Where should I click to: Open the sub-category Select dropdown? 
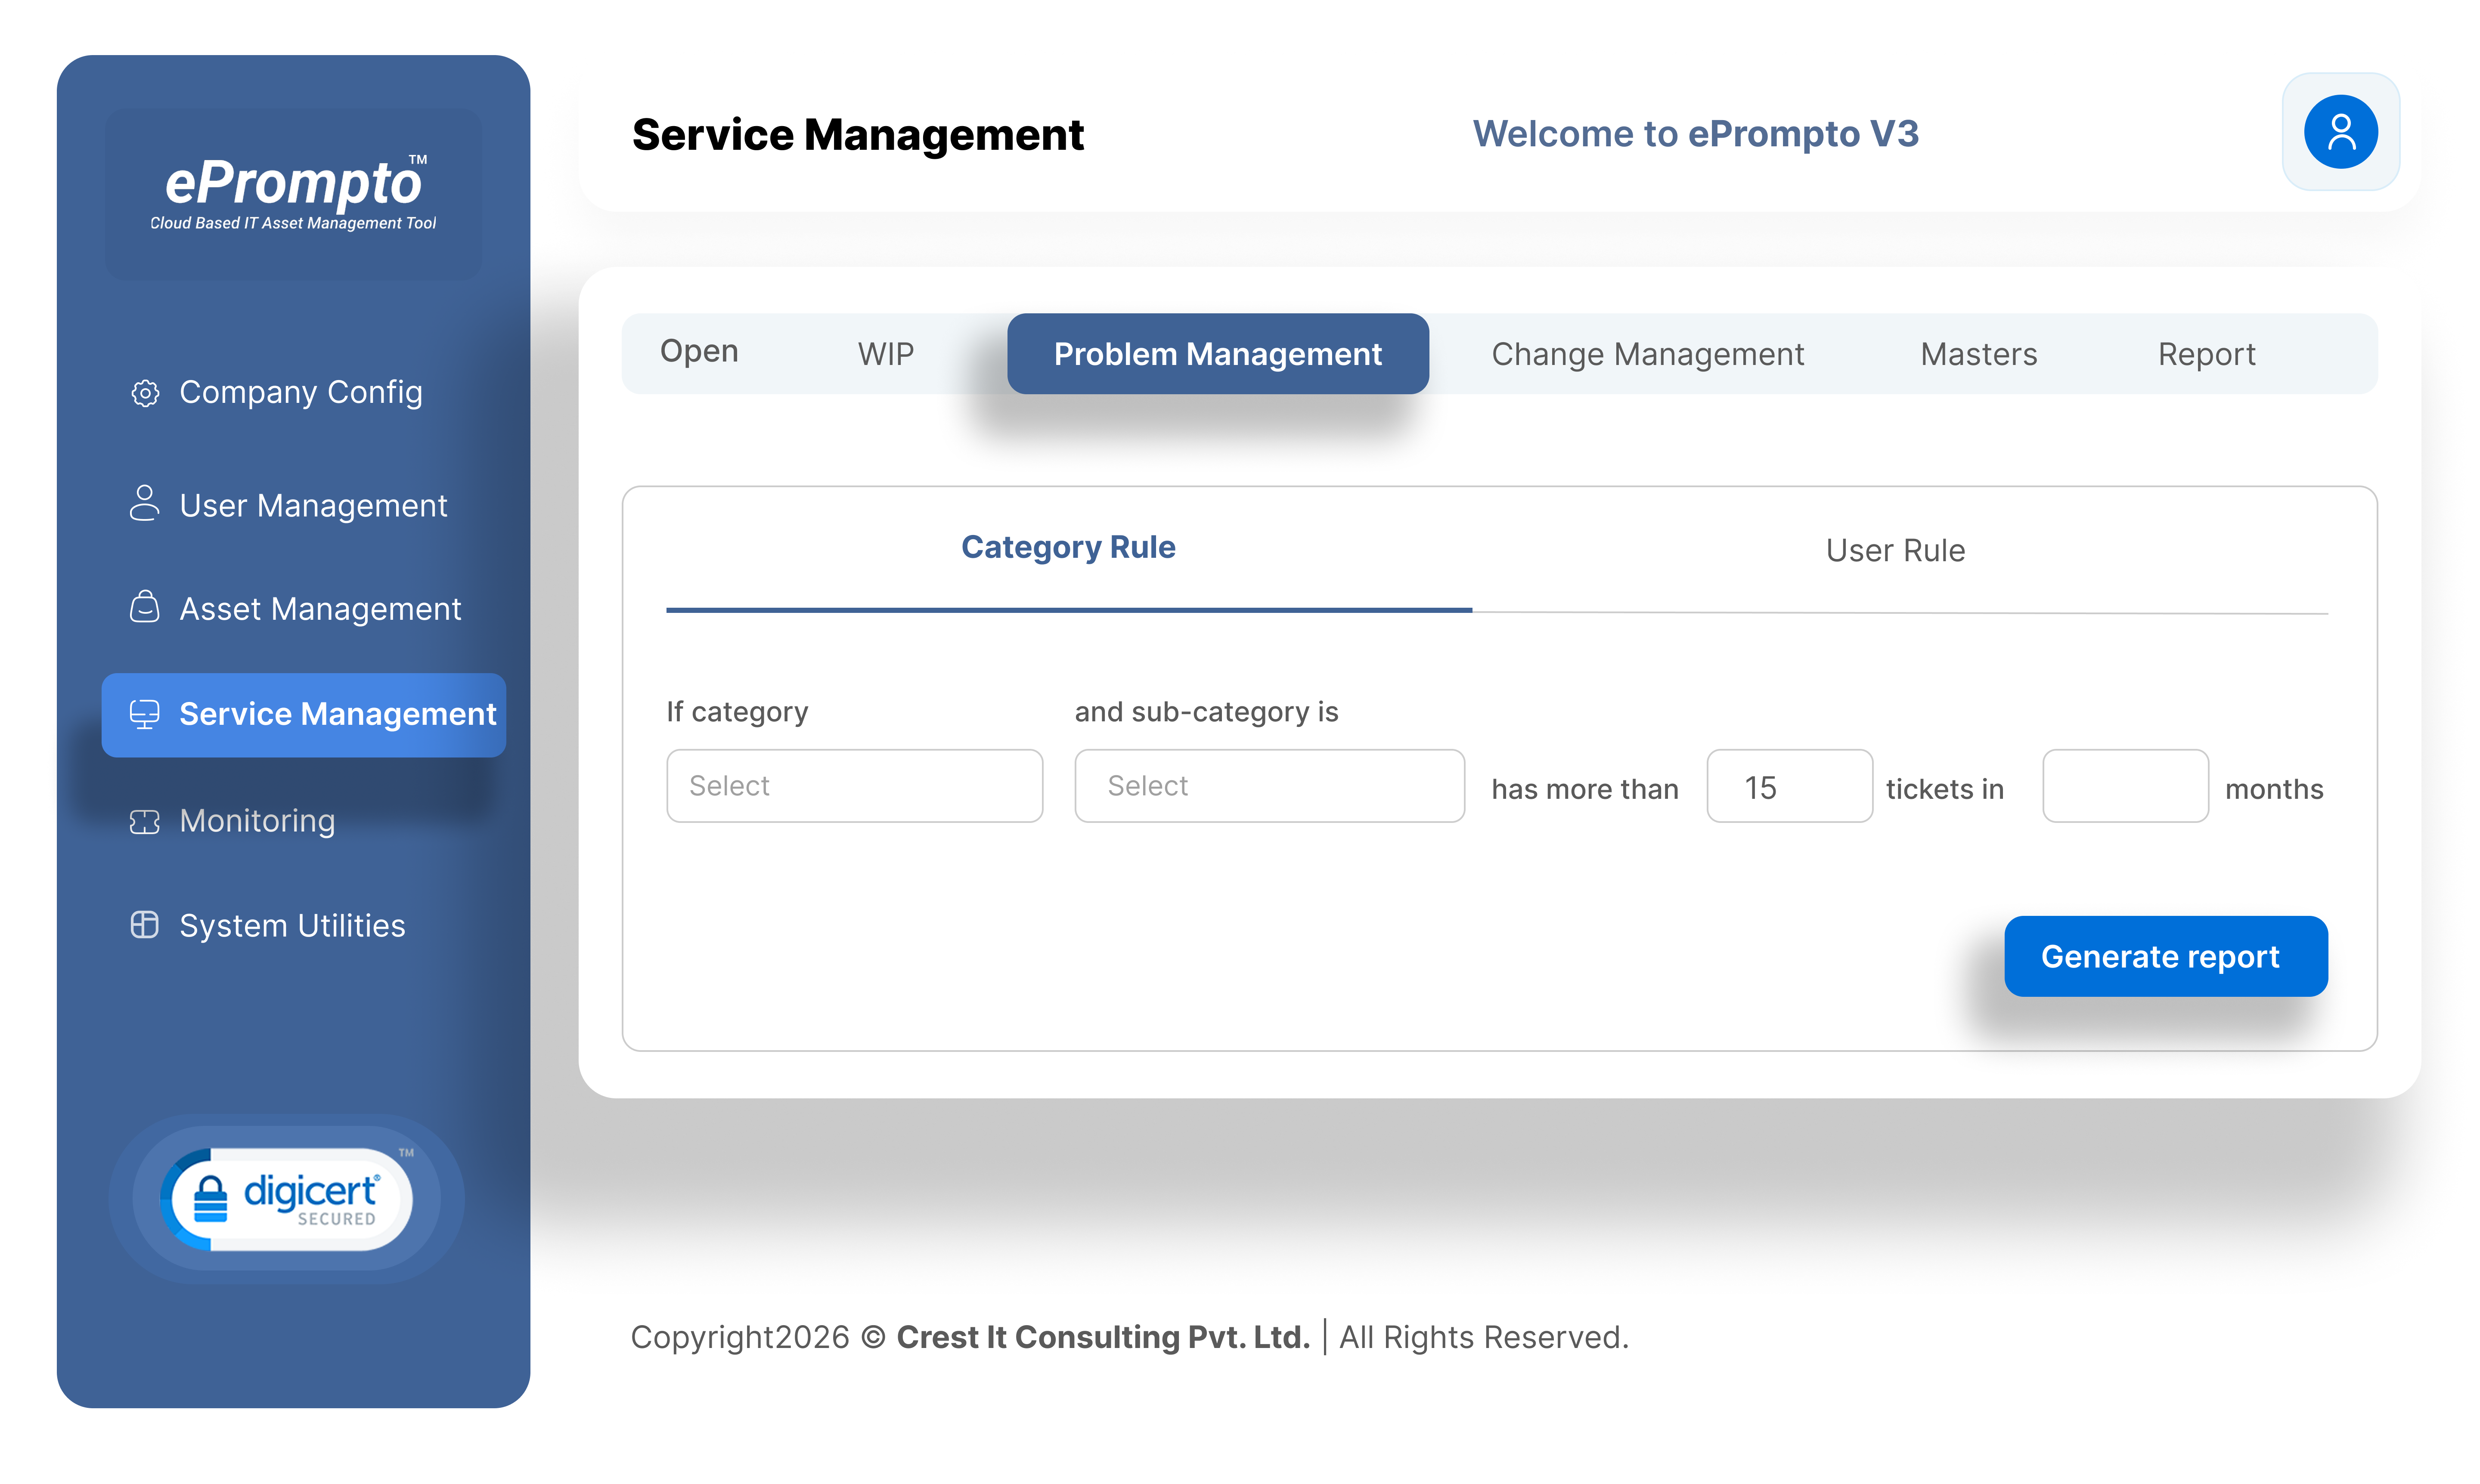[1270, 786]
